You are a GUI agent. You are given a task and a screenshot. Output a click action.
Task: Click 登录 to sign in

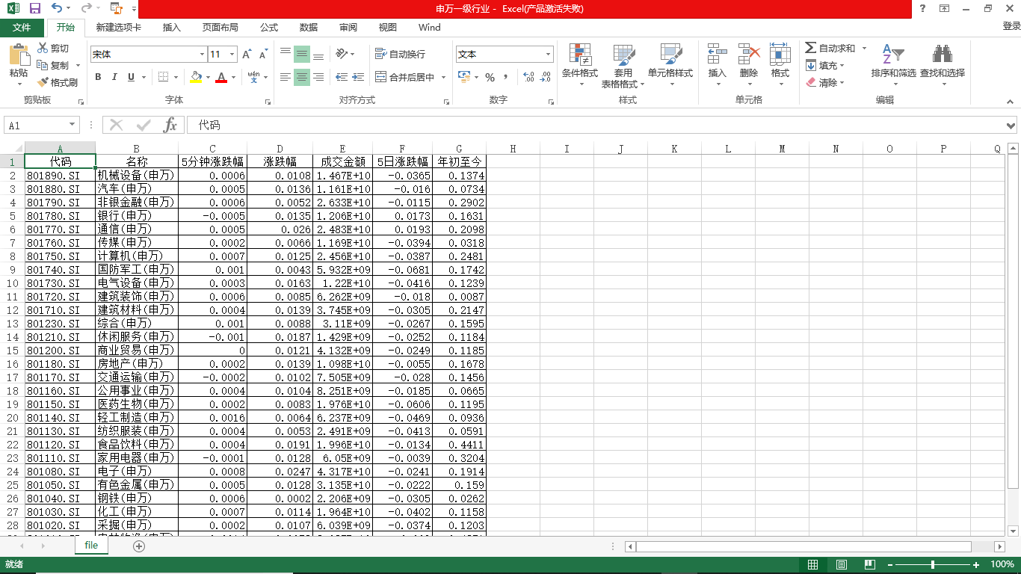[x=1011, y=26]
